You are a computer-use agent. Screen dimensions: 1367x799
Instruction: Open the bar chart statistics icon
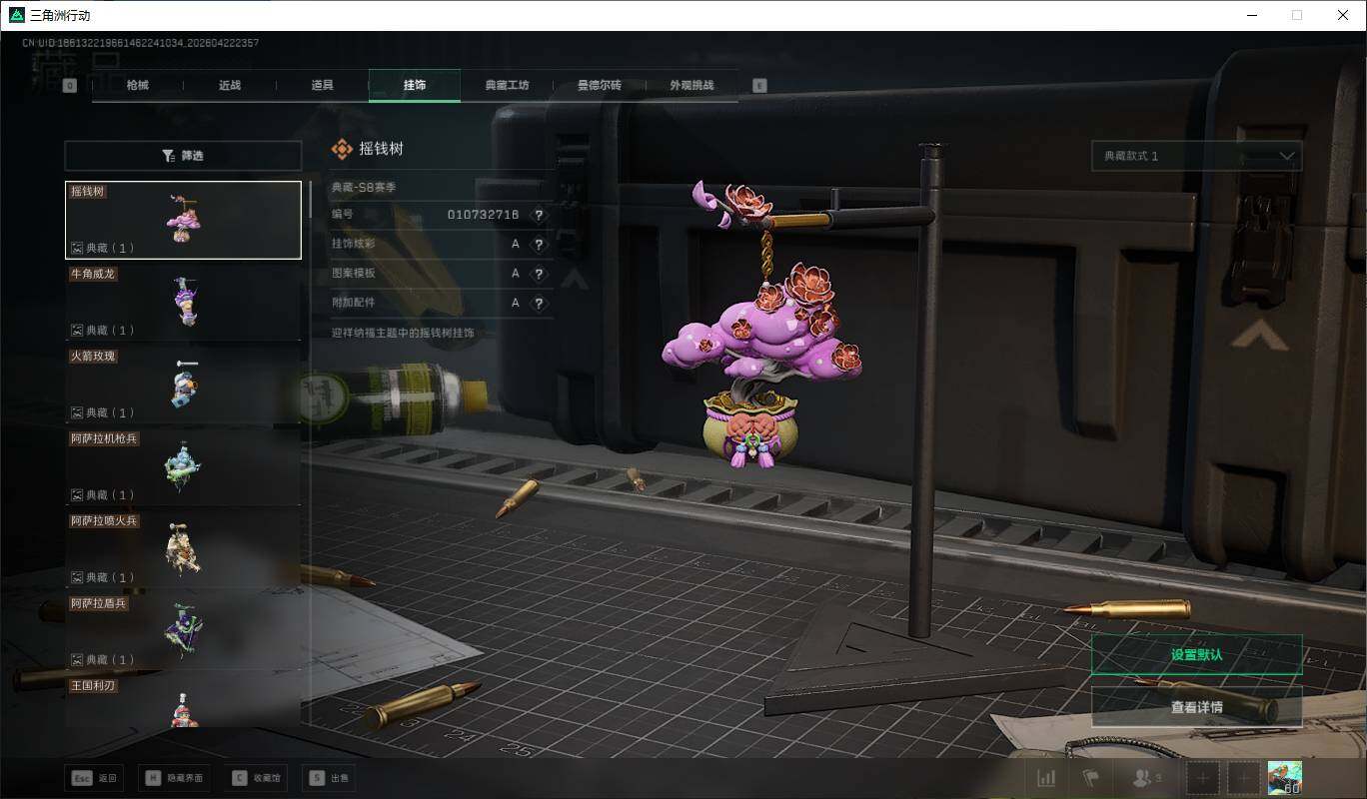tap(1046, 778)
